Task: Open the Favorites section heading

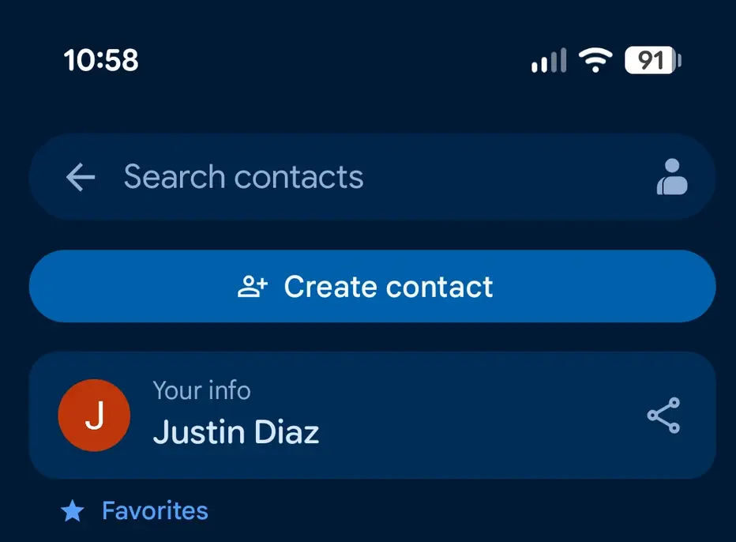Action: (155, 510)
